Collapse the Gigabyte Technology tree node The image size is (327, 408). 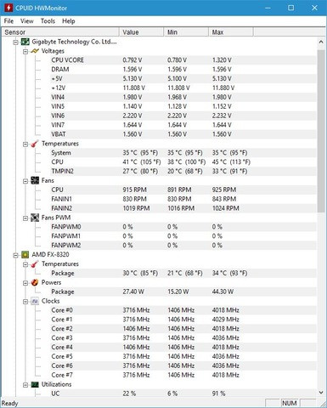click(x=16, y=42)
